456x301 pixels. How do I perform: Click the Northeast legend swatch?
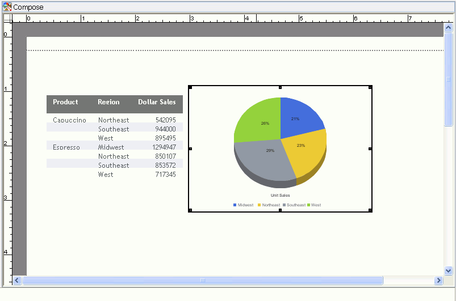pyautogui.click(x=259, y=205)
